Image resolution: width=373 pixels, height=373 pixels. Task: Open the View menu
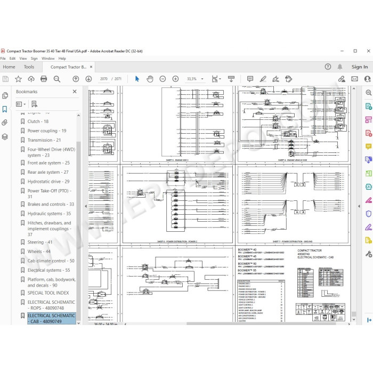coord(23,58)
